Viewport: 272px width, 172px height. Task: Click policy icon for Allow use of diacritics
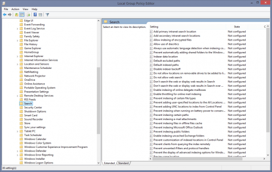(x=151, y=44)
